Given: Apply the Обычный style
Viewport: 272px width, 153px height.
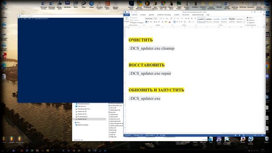Looking at the screenshot, I should 201,20.
